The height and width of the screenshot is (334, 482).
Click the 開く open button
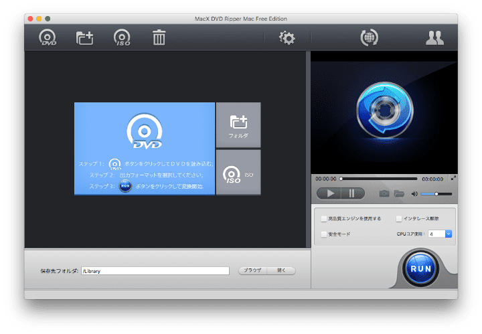coord(281,270)
